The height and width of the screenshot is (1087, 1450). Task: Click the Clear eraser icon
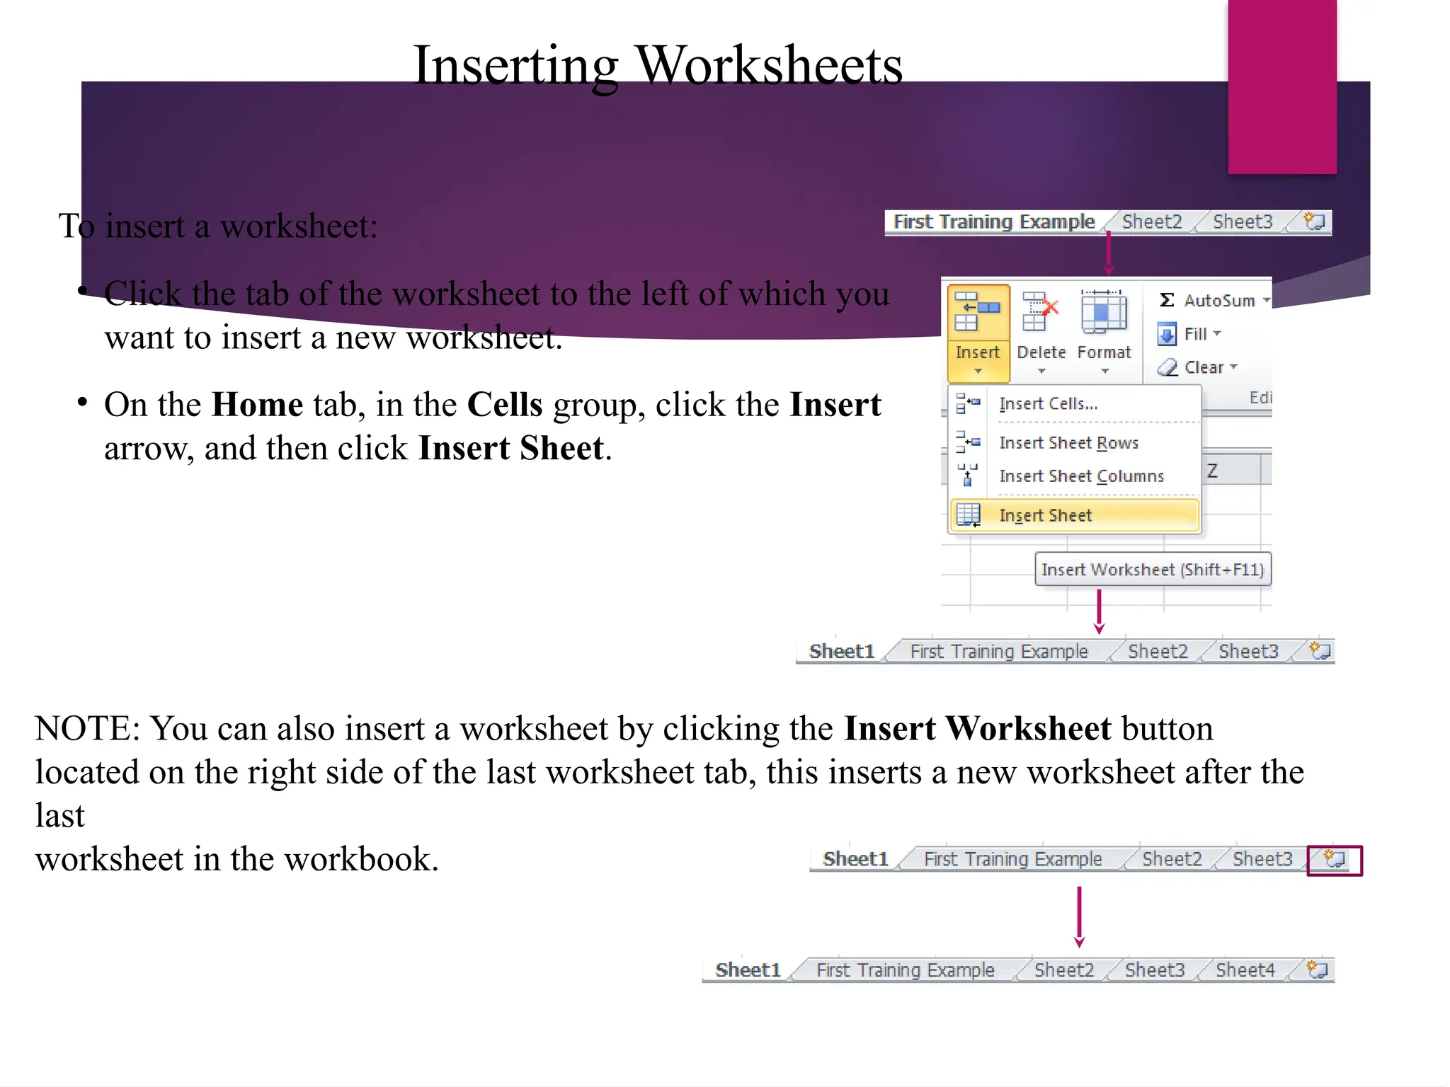click(1168, 367)
